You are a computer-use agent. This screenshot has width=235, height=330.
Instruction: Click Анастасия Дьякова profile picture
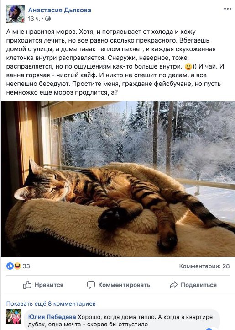16,14
